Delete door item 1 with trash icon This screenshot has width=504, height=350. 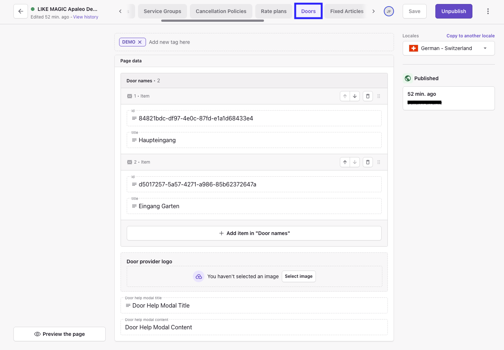pyautogui.click(x=367, y=96)
